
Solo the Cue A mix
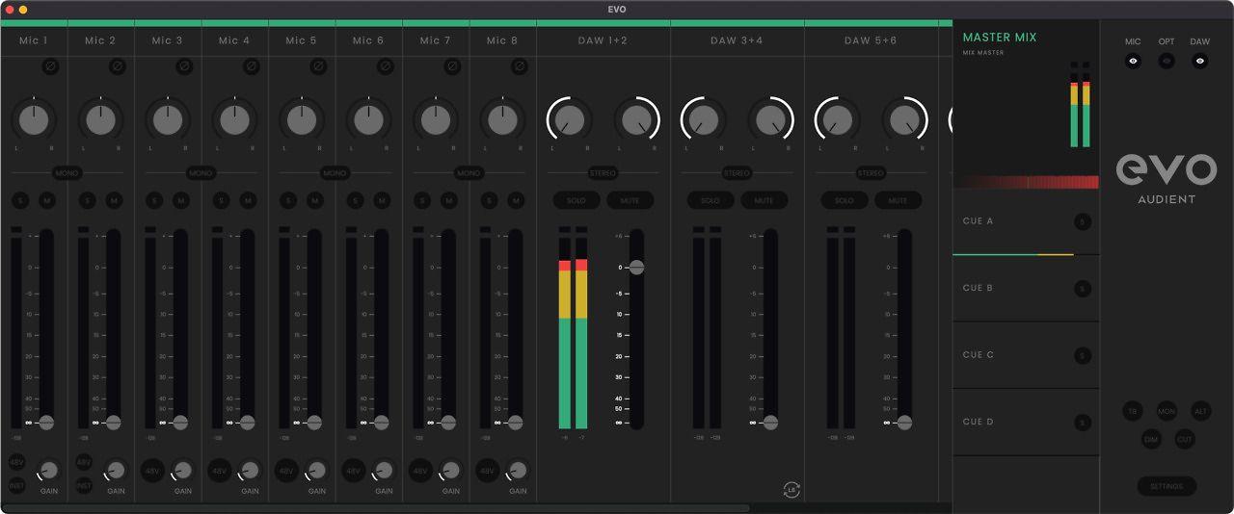click(x=1083, y=221)
